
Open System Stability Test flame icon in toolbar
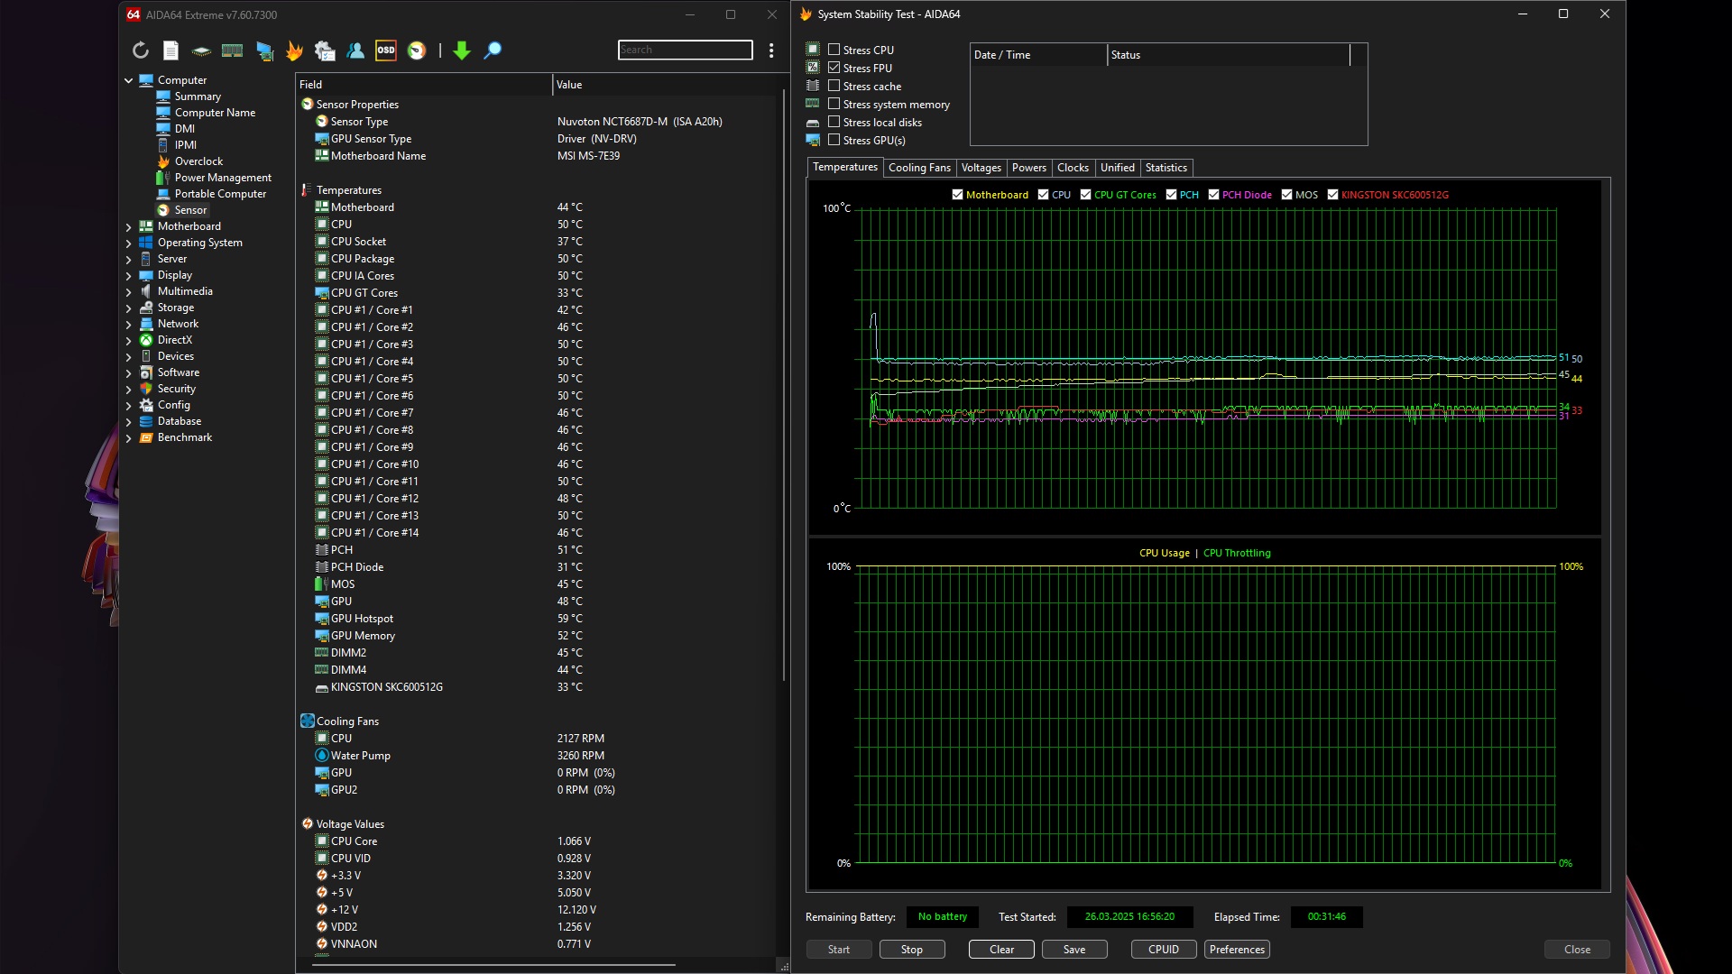click(294, 51)
